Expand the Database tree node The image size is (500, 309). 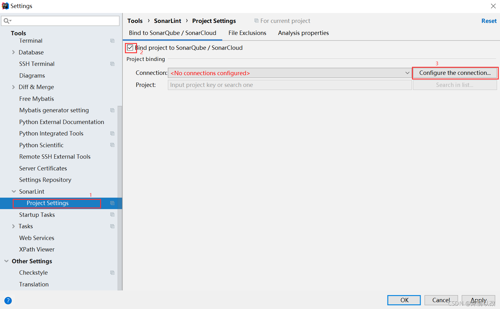pos(13,52)
